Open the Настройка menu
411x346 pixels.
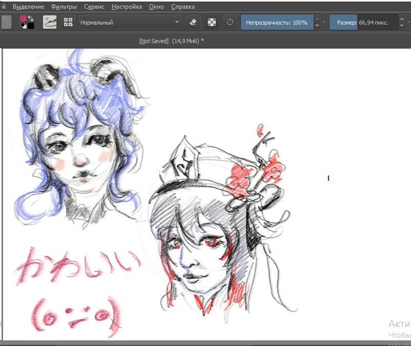point(126,7)
